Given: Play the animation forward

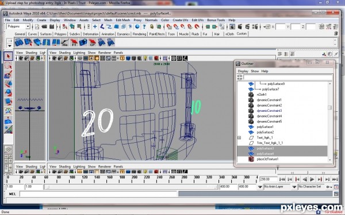Looking at the screenshot, I should [x=312, y=179].
